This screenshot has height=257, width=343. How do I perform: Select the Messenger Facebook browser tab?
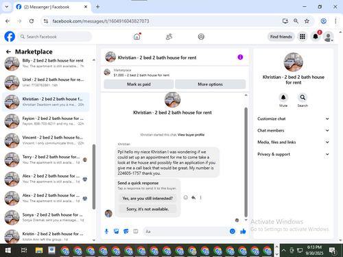52,7
